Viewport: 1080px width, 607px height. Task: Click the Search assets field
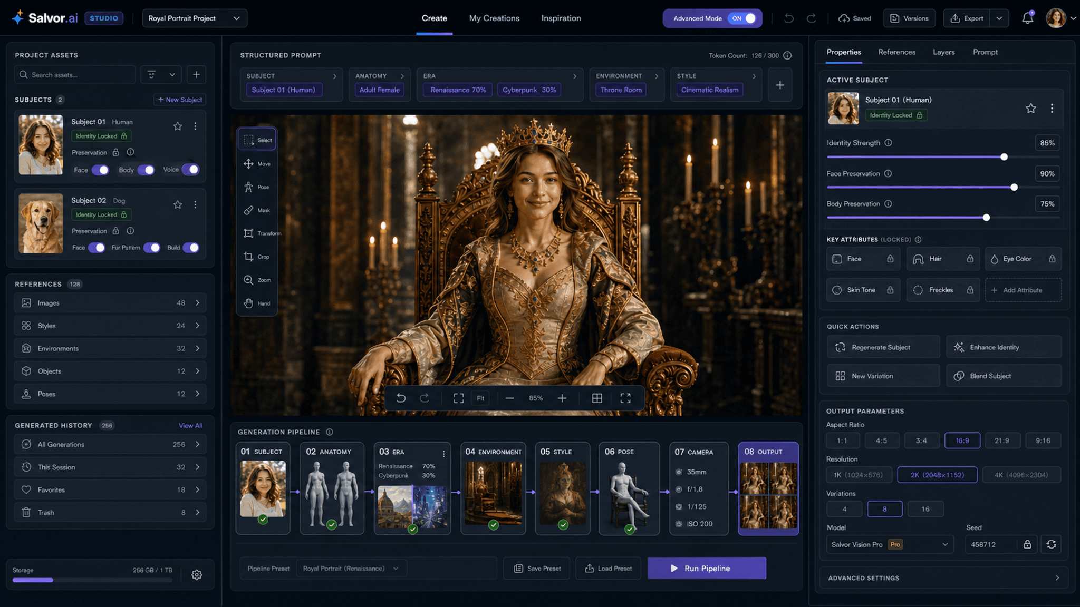75,75
